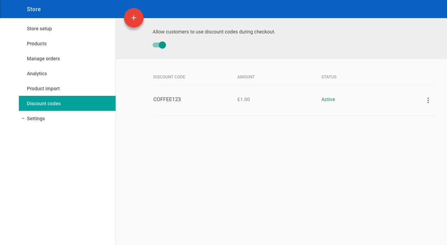This screenshot has width=447, height=245.
Task: Open the Products page
Action: 37,44
